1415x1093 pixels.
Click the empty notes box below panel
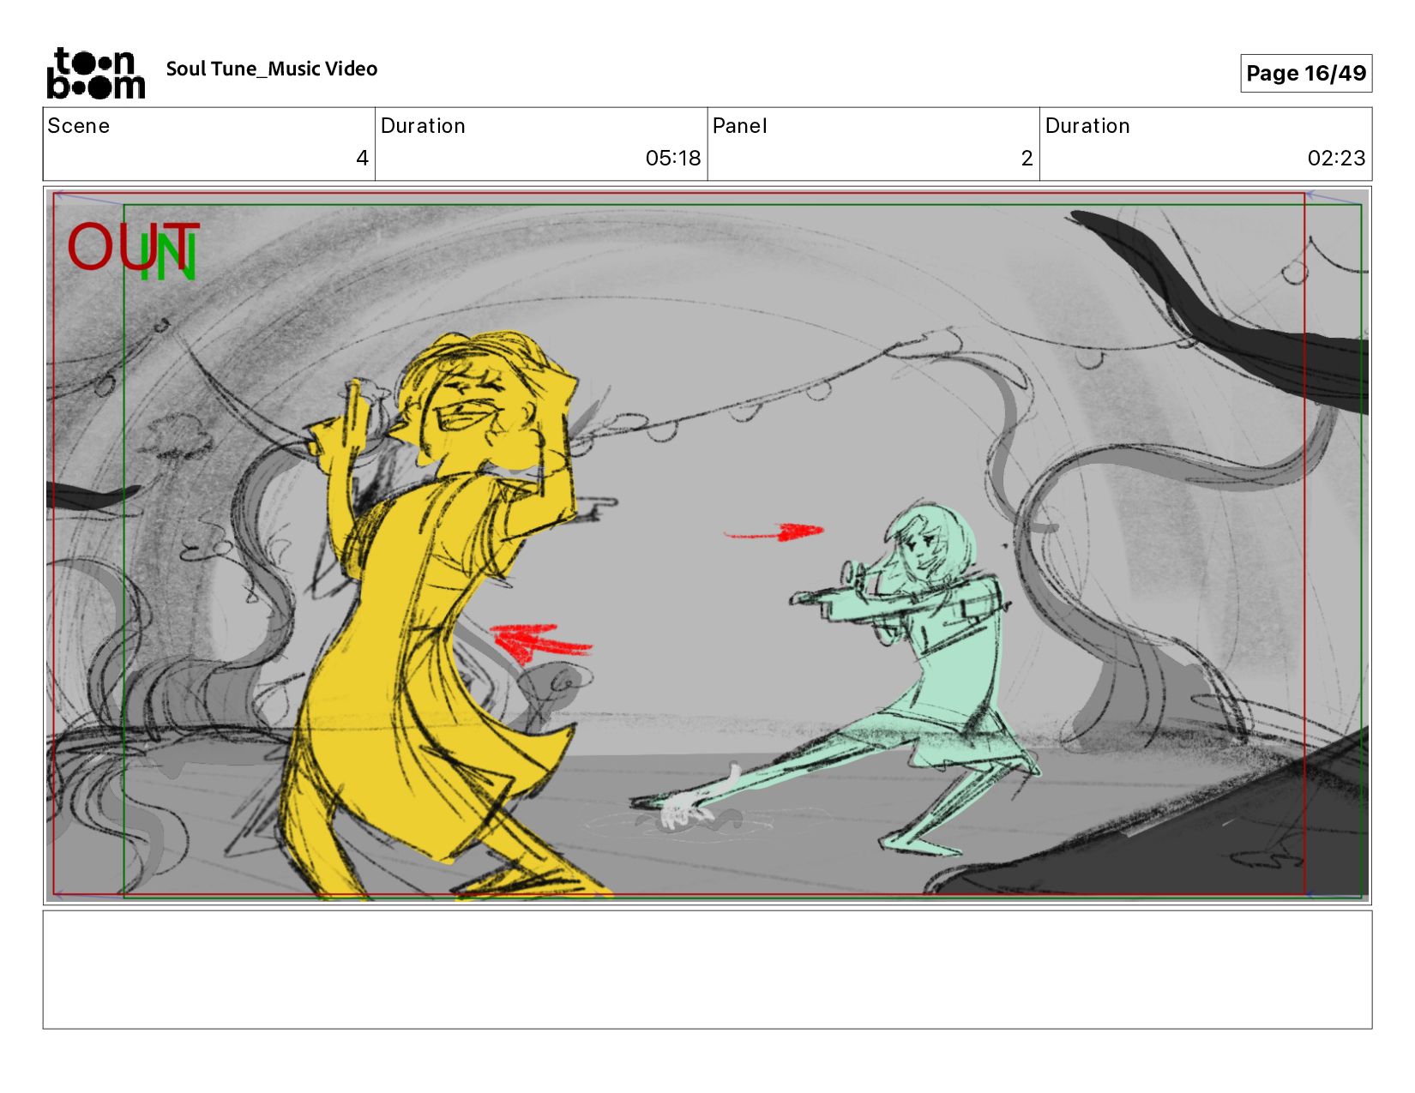707,970
